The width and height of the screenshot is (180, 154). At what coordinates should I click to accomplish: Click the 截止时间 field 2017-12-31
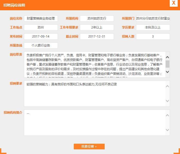click(97, 37)
